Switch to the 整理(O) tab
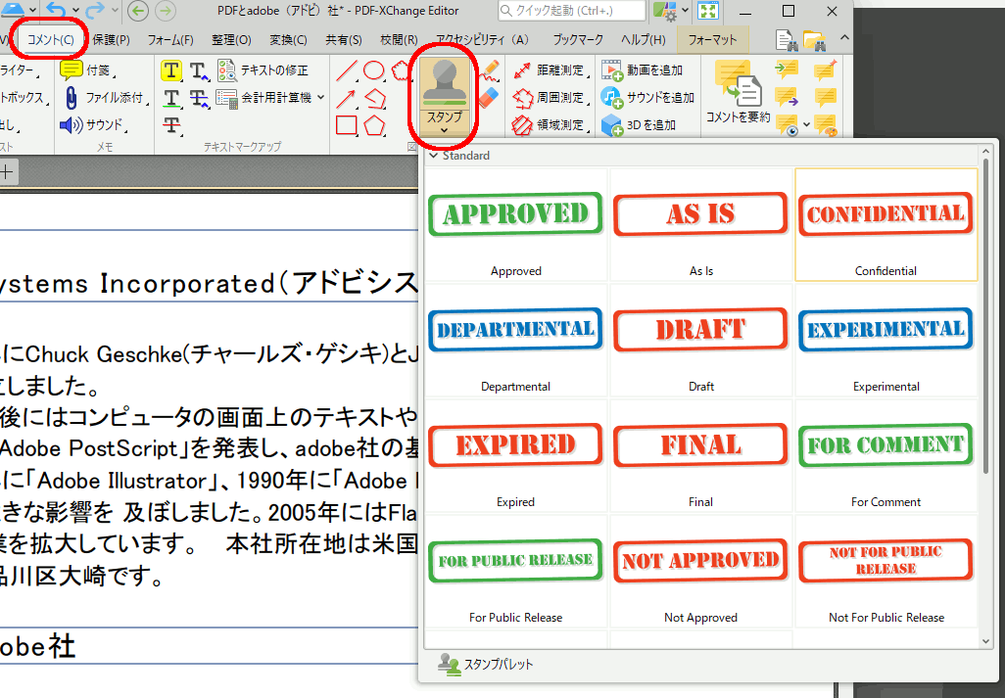Viewport: 1005px width, 698px height. pos(231,40)
